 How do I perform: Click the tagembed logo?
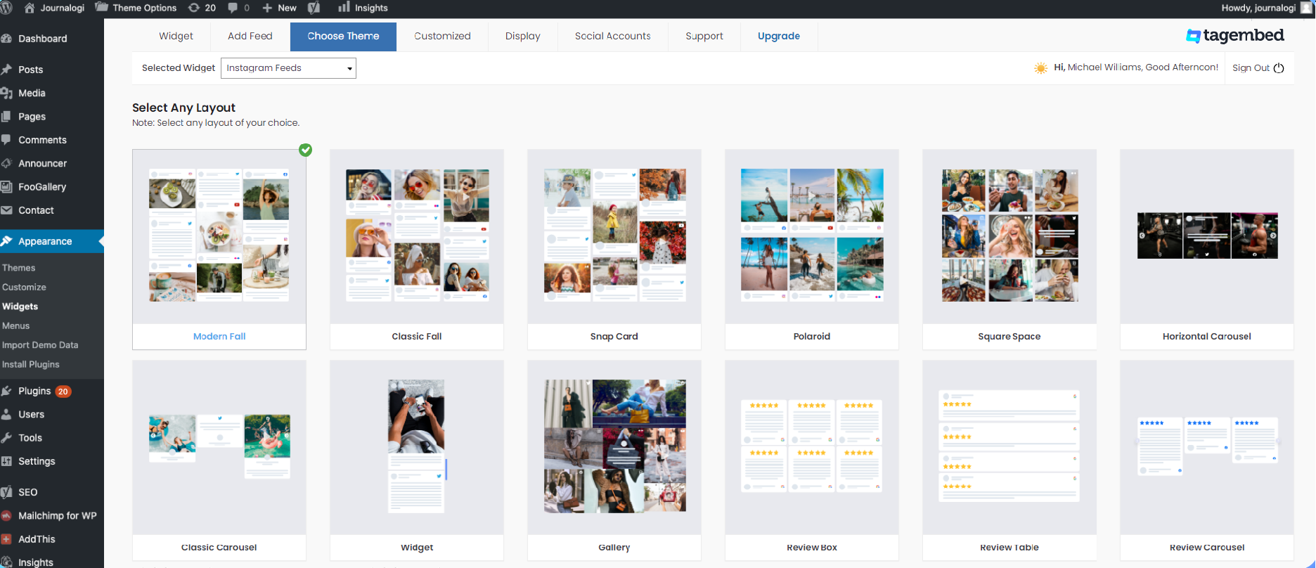click(x=1234, y=35)
